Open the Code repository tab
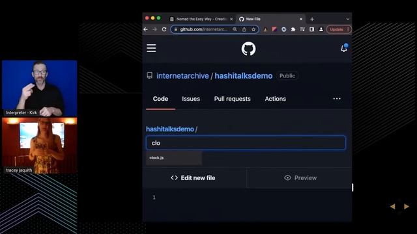Image resolution: width=417 pixels, height=234 pixels. point(160,99)
